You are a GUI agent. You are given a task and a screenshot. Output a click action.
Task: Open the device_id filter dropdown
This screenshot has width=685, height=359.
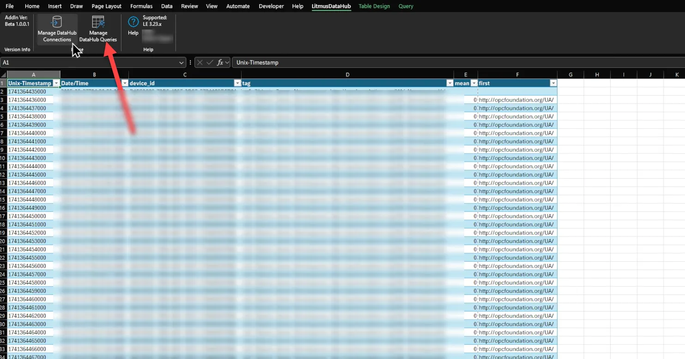[x=237, y=83]
